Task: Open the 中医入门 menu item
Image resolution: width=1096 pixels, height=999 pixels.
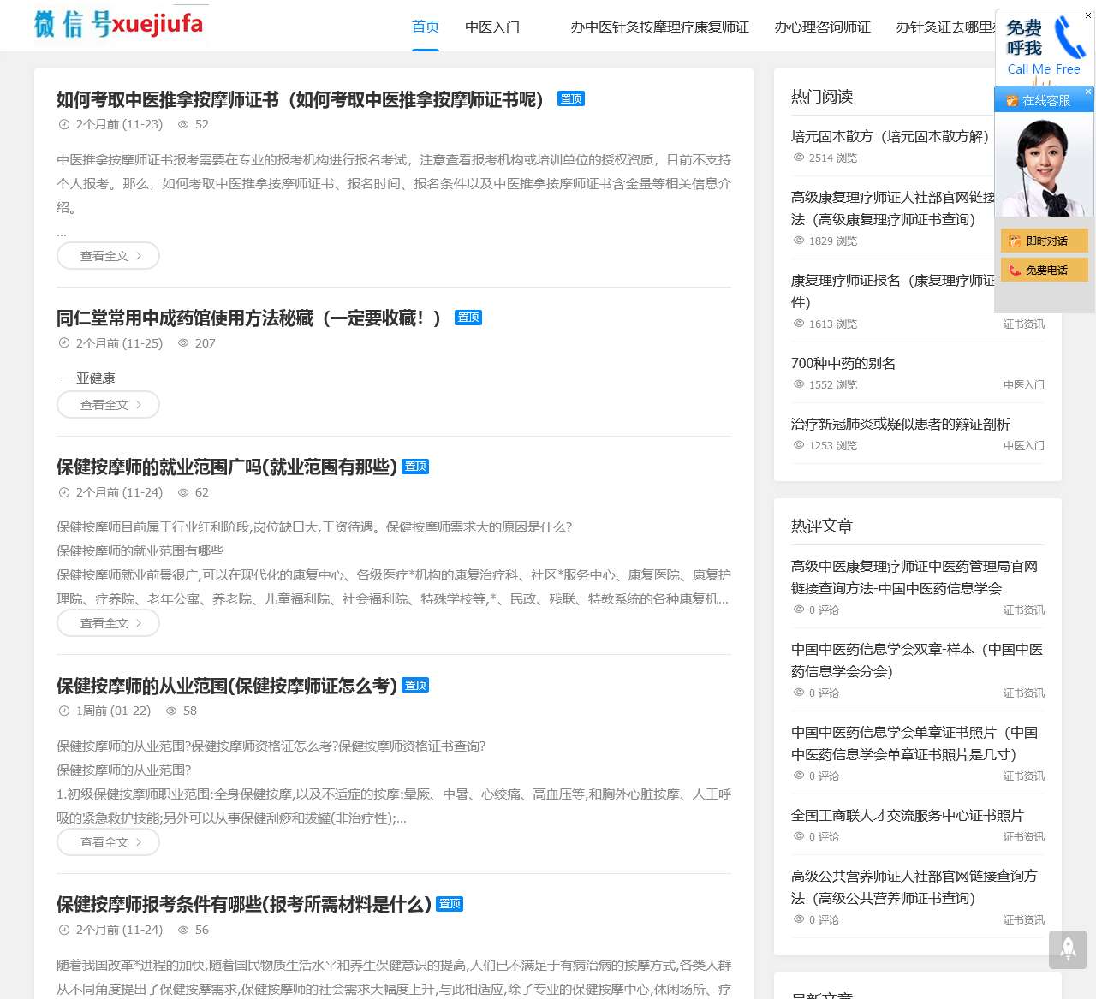Action: click(492, 27)
